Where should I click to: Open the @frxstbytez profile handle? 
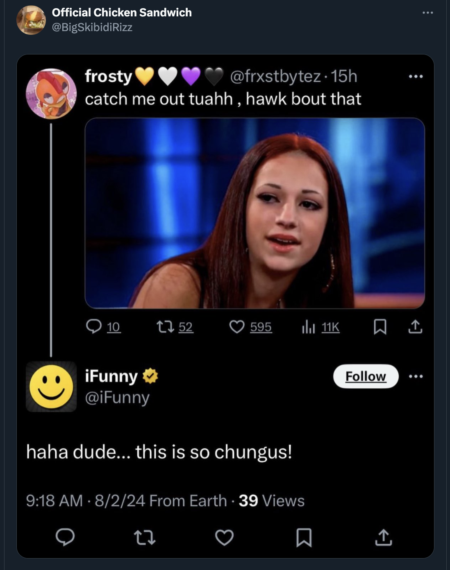[275, 77]
